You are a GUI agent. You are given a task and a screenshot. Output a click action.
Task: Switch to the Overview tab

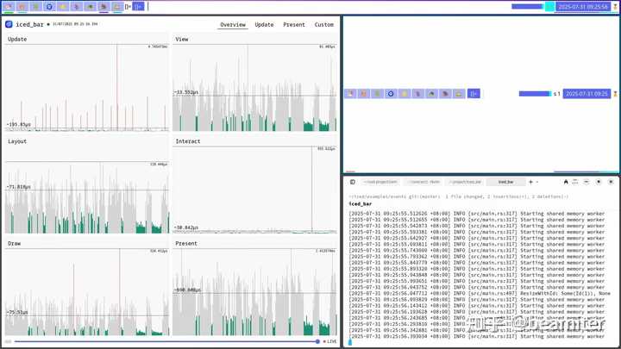coord(233,24)
